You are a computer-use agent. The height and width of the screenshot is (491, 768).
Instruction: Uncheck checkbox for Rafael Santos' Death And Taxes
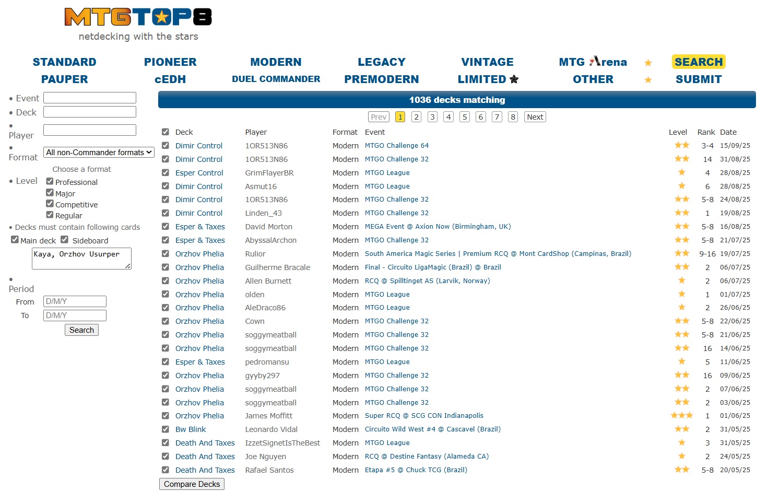pos(166,470)
